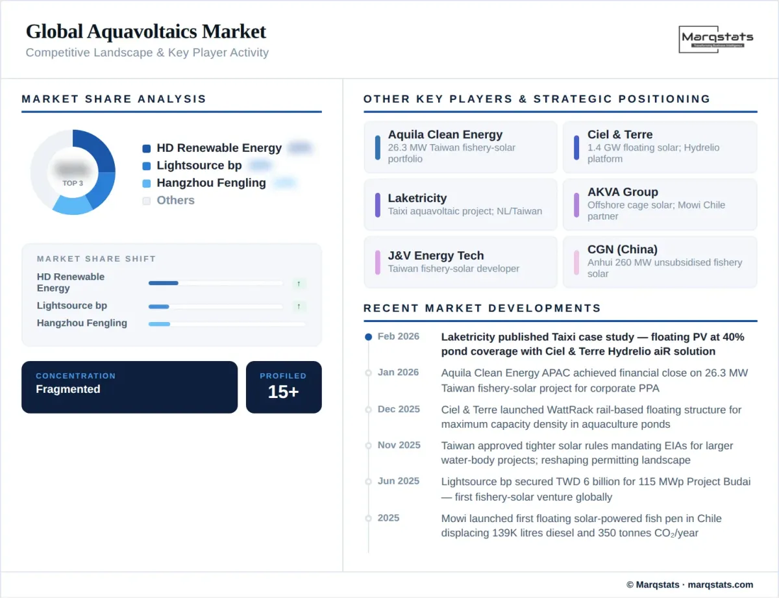Click the 26.3 MW Taiwan fishery-solar portfolio description

452,153
